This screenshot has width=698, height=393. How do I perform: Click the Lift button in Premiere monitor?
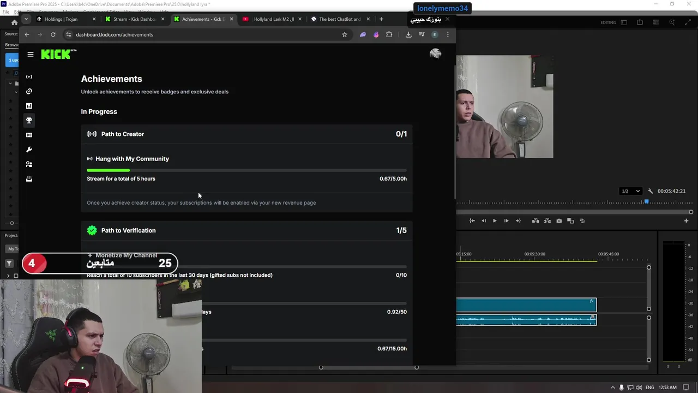pos(535,221)
